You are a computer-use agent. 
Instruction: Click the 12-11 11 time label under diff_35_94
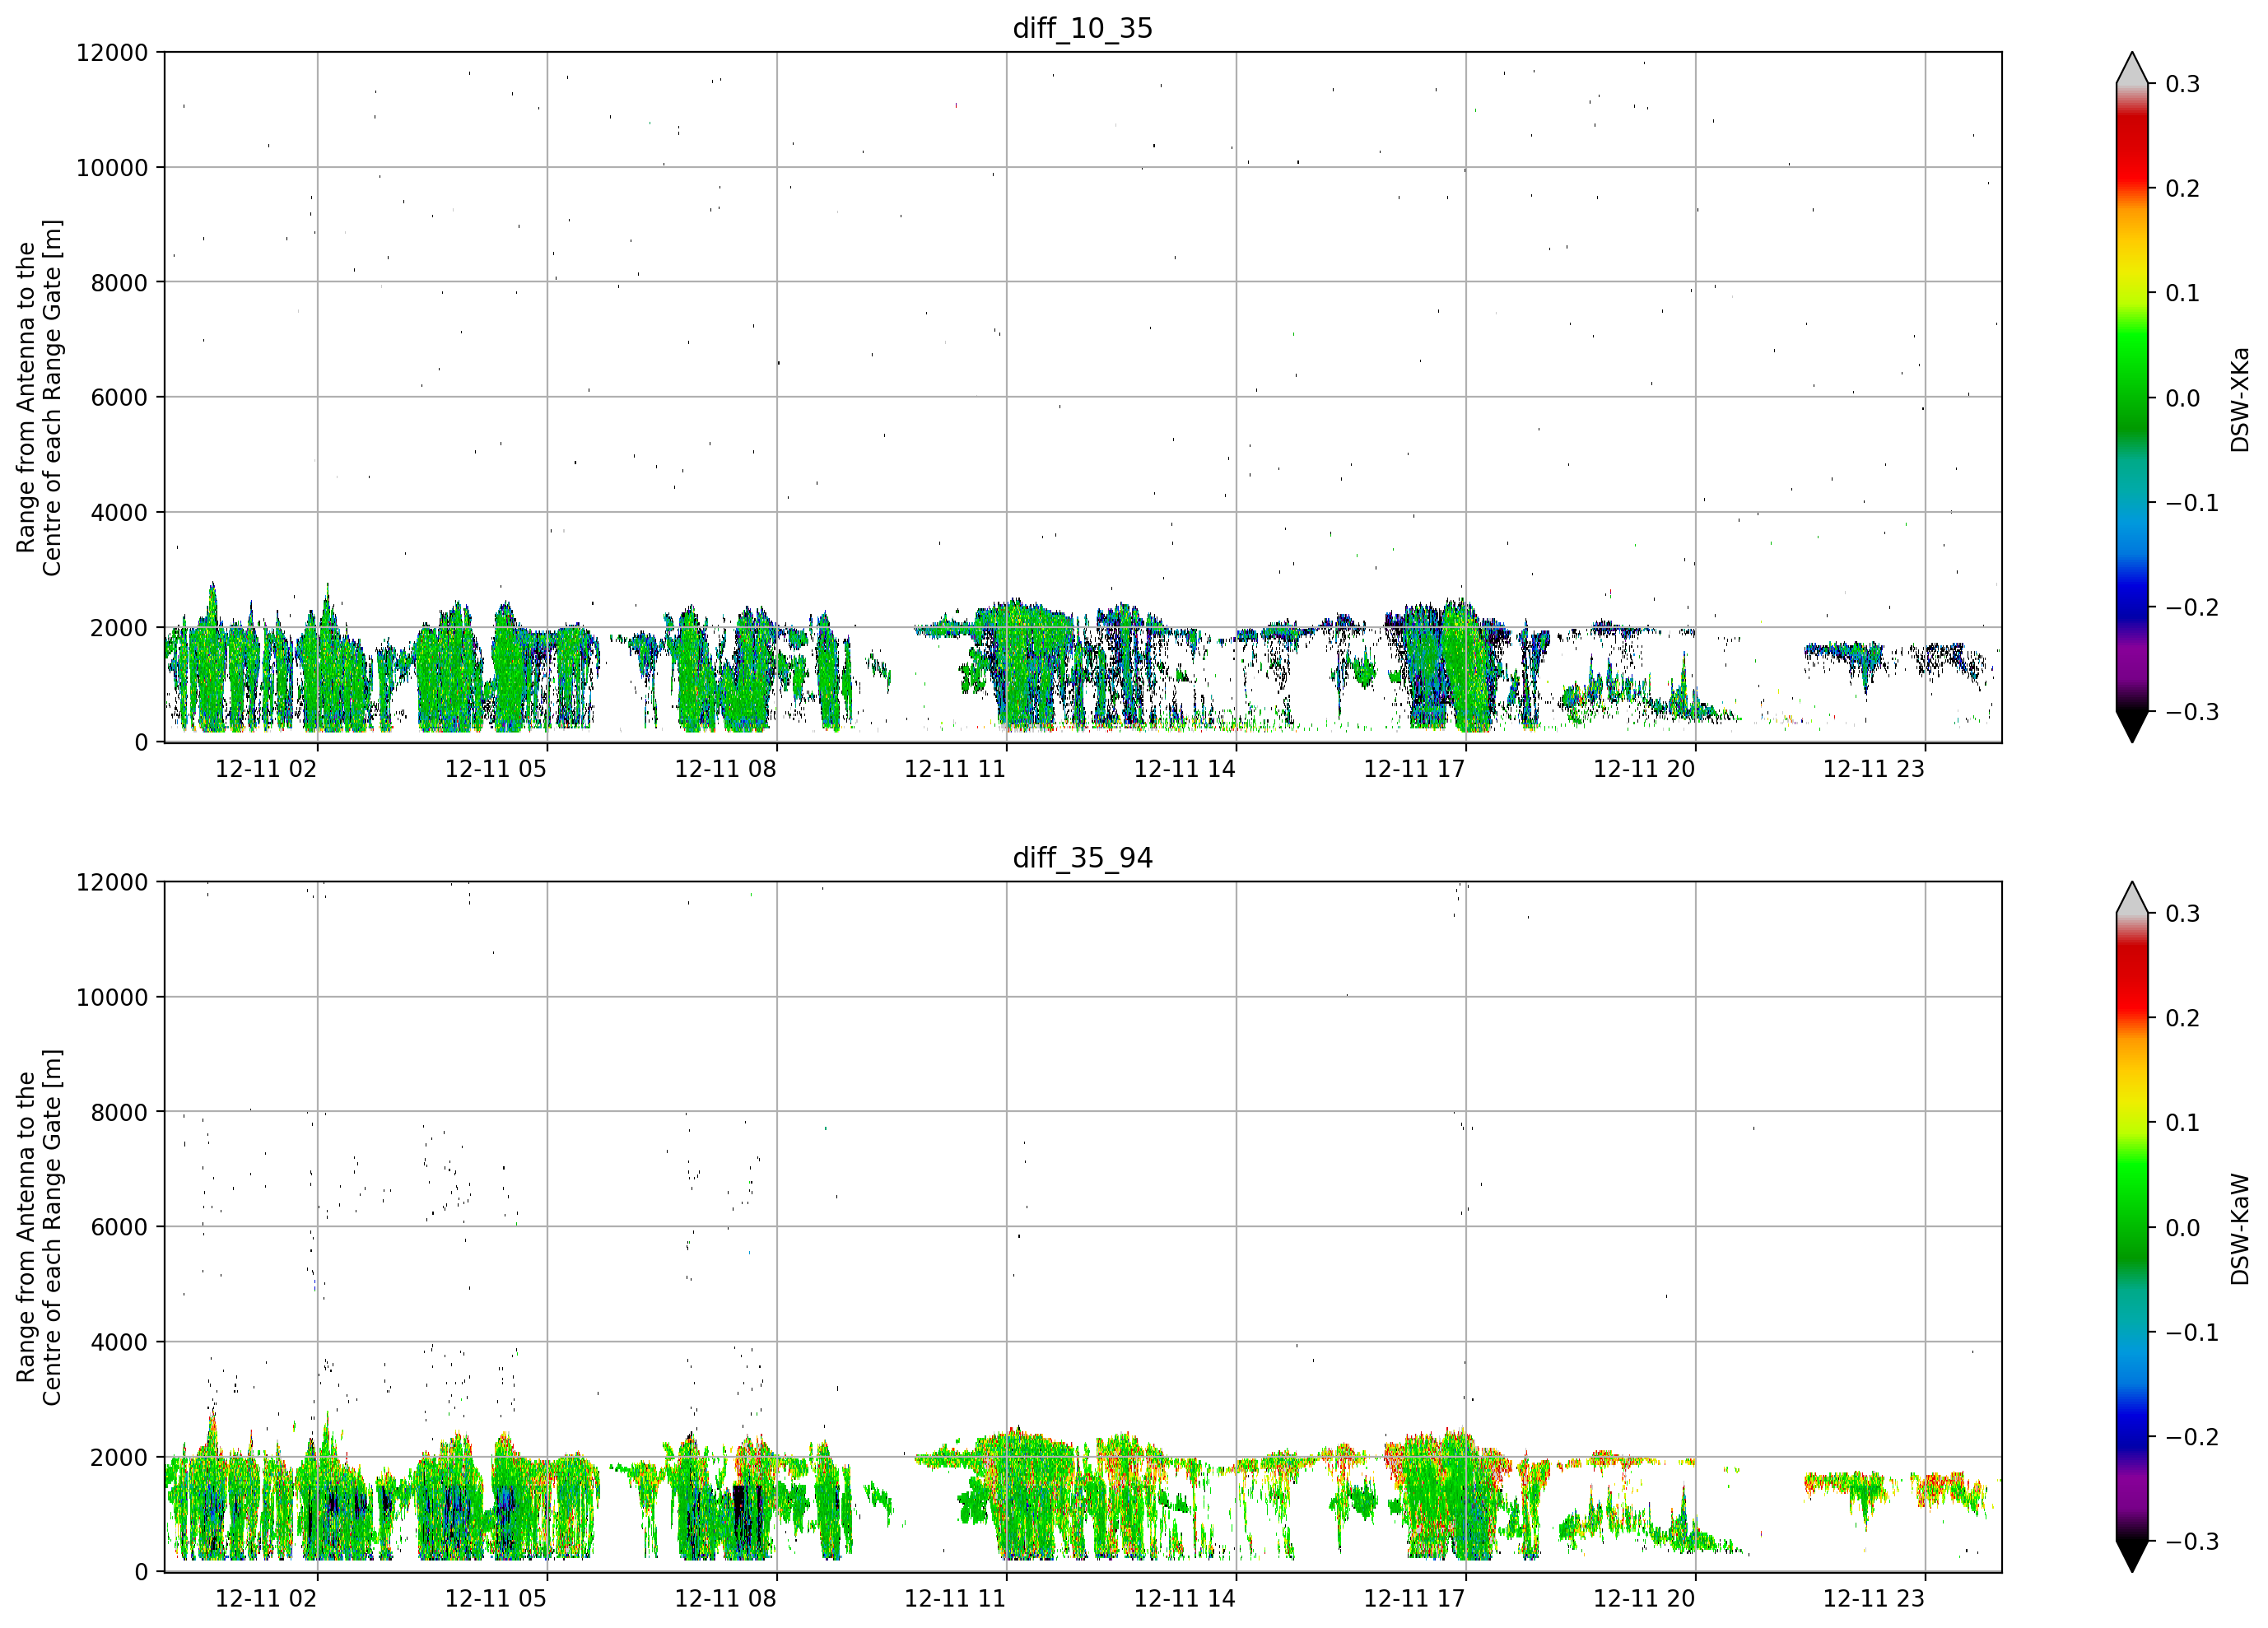[x=955, y=1599]
